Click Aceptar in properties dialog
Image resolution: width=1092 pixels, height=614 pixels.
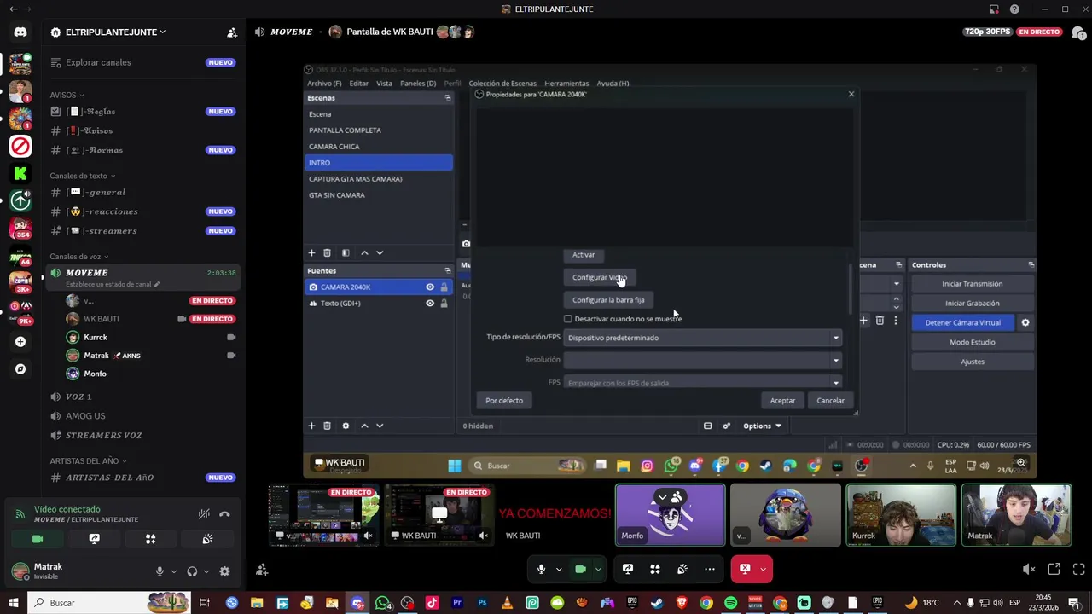pyautogui.click(x=782, y=401)
